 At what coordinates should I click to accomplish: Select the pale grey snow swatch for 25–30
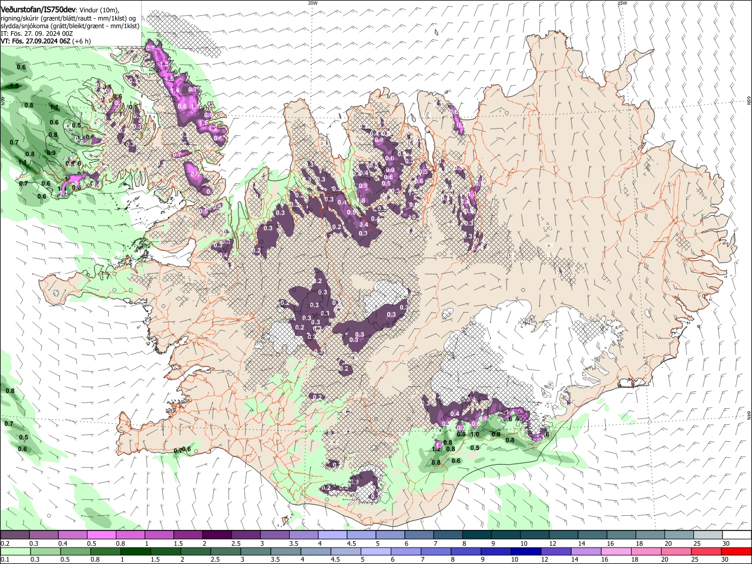(708, 535)
